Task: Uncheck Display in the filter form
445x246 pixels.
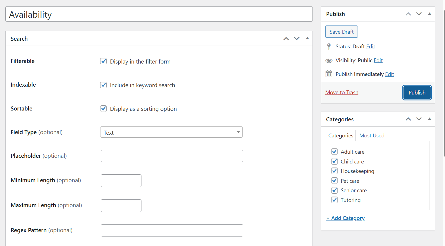Action: point(103,61)
